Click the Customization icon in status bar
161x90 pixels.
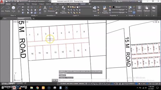(159, 84)
